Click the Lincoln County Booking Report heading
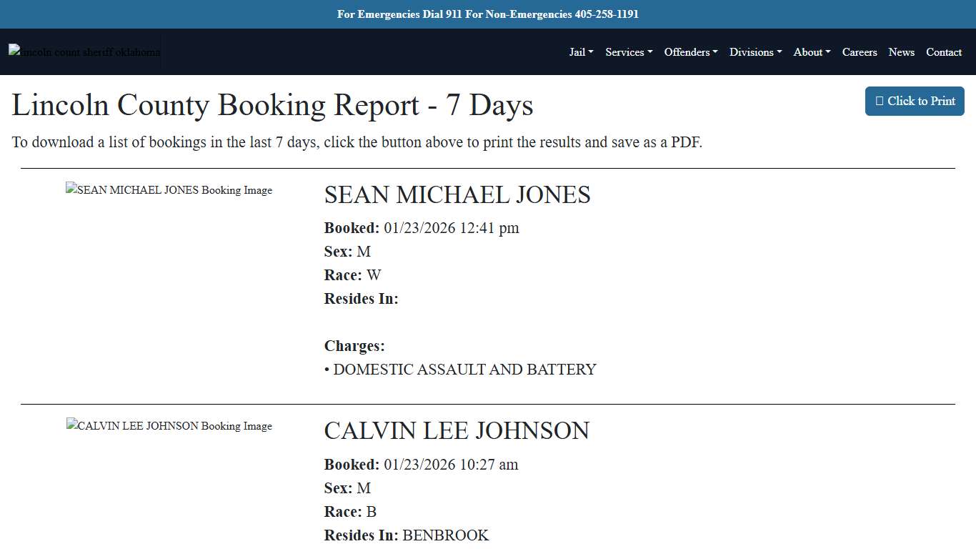 (272, 104)
